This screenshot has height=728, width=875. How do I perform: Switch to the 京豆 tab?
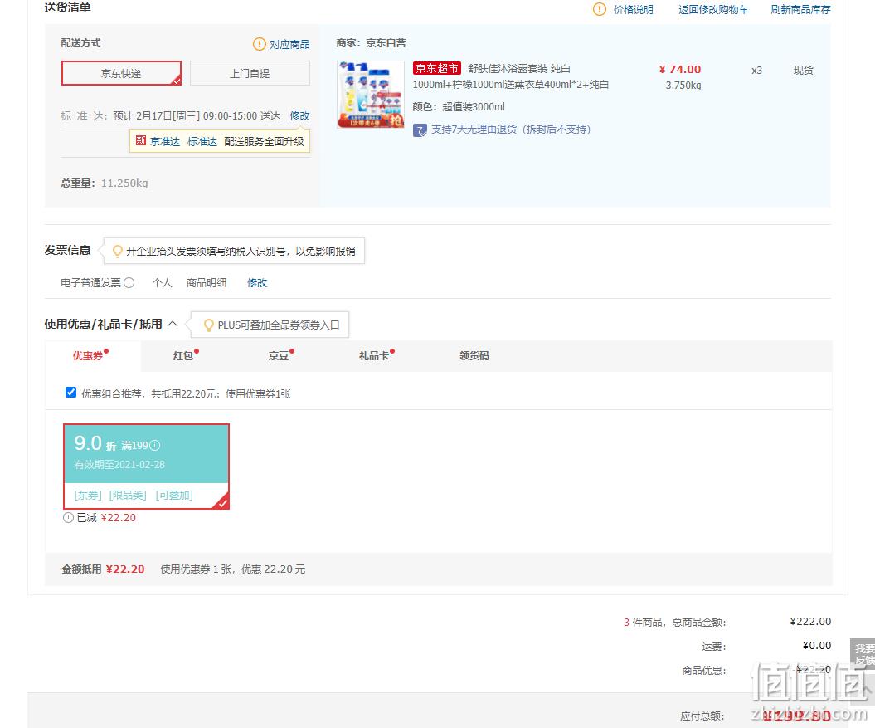click(280, 355)
